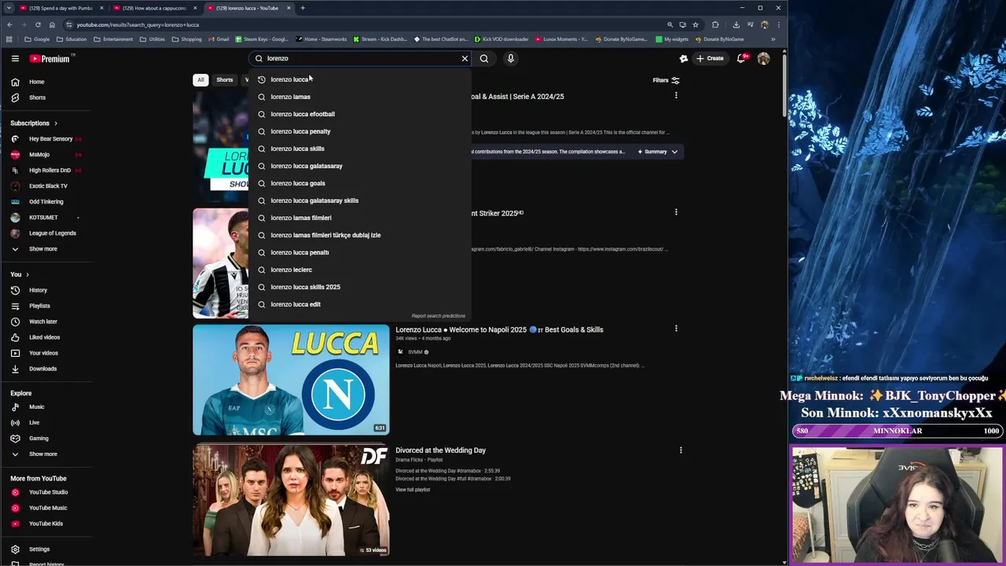This screenshot has width=1006, height=566.
Task: Start voice search with microphone icon
Action: point(511,58)
